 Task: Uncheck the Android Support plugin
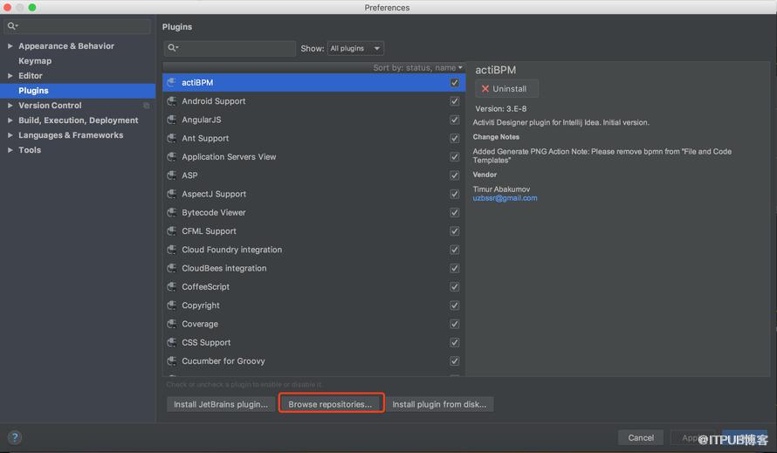click(x=454, y=101)
